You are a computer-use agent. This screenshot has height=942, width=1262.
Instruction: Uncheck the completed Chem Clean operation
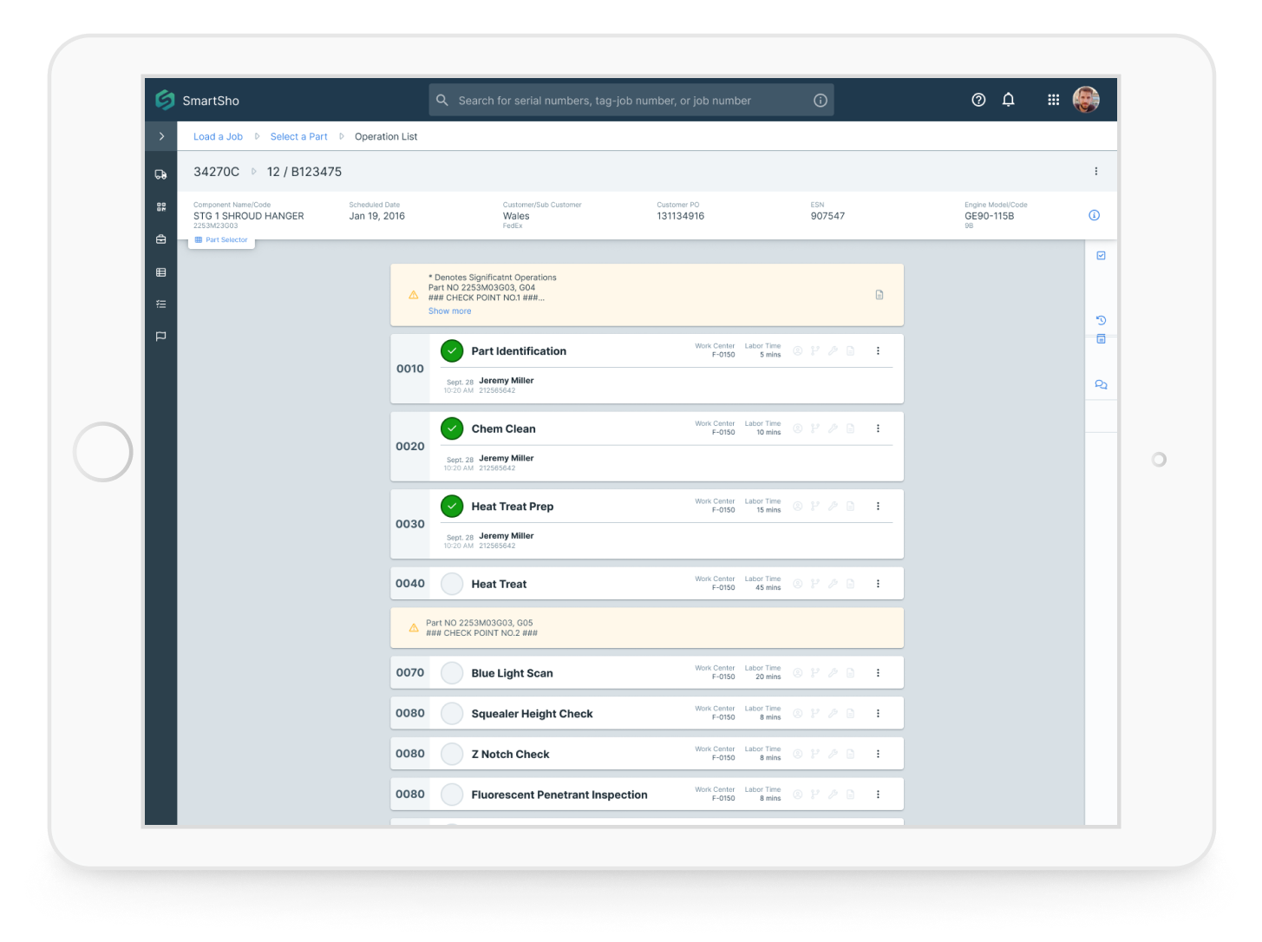[452, 428]
